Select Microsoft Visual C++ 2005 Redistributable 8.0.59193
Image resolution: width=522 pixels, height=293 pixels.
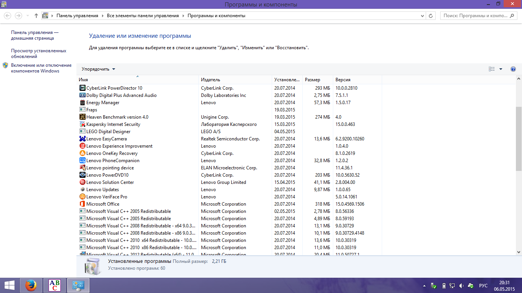tap(229, 219)
